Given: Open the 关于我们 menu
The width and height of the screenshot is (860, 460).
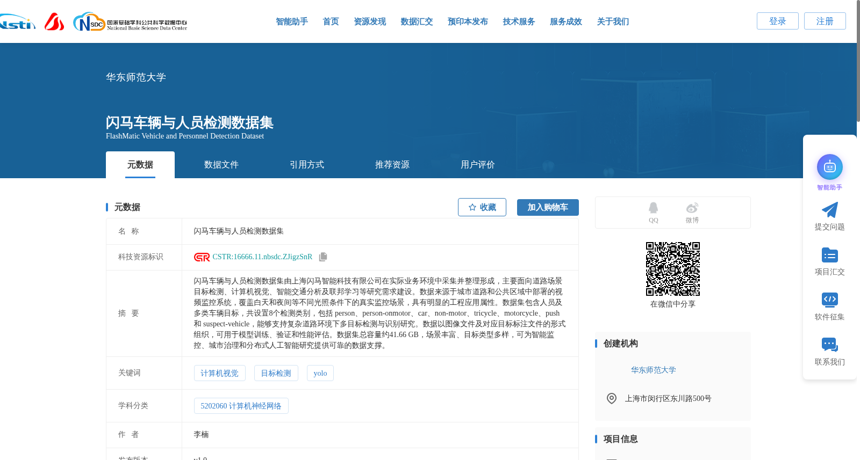Looking at the screenshot, I should click(613, 21).
